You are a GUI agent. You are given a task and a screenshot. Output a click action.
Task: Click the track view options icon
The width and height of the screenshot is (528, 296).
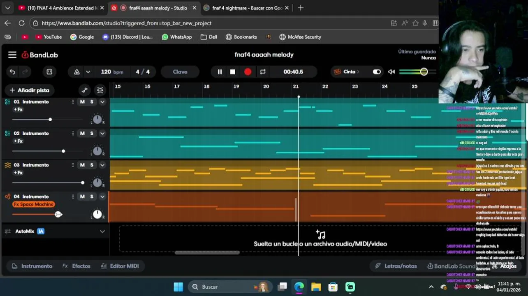pyautogui.click(x=100, y=90)
